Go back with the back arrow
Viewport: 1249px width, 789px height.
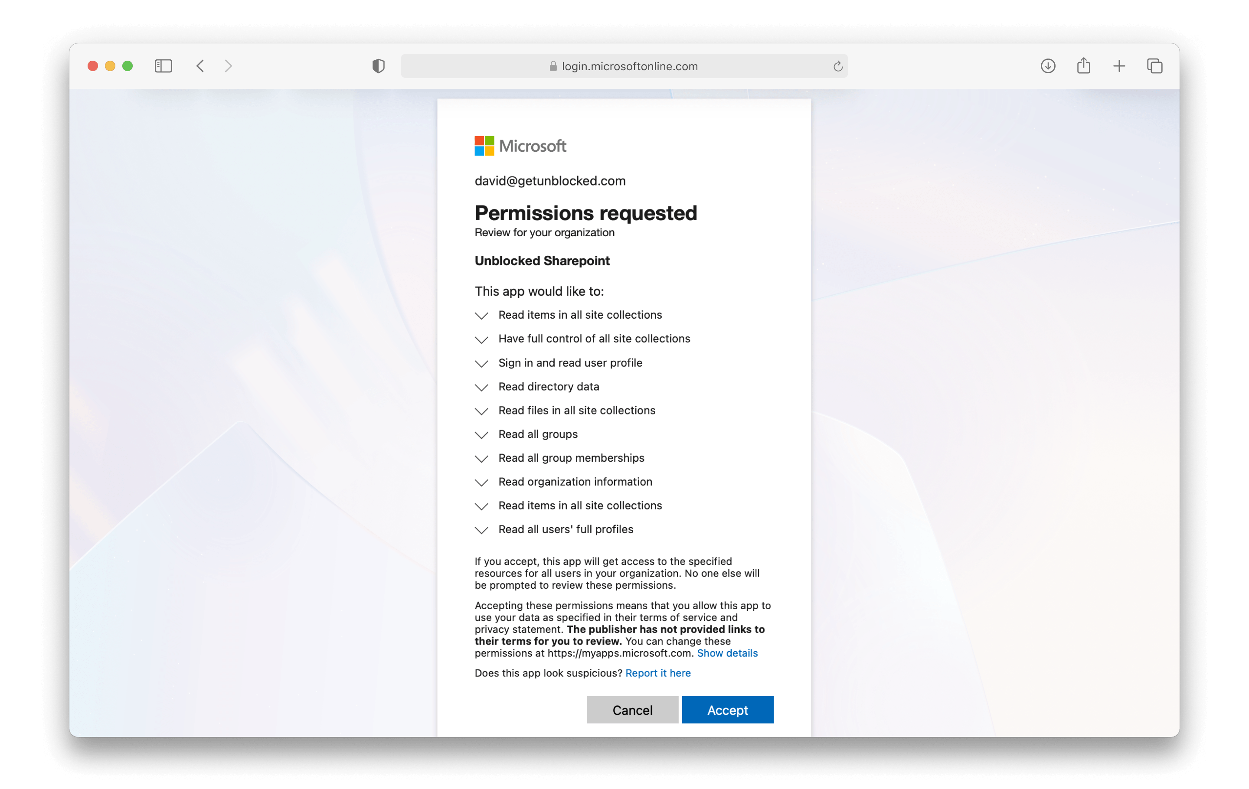tap(200, 66)
